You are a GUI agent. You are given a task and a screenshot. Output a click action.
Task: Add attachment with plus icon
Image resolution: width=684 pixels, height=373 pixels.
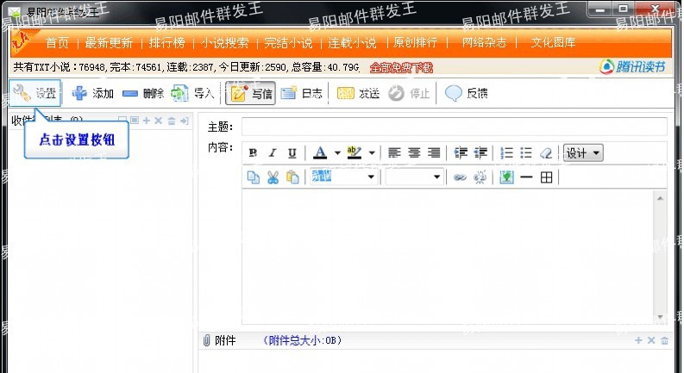638,340
